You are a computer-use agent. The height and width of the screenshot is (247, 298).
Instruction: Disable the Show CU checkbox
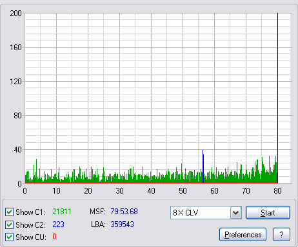click(9, 237)
